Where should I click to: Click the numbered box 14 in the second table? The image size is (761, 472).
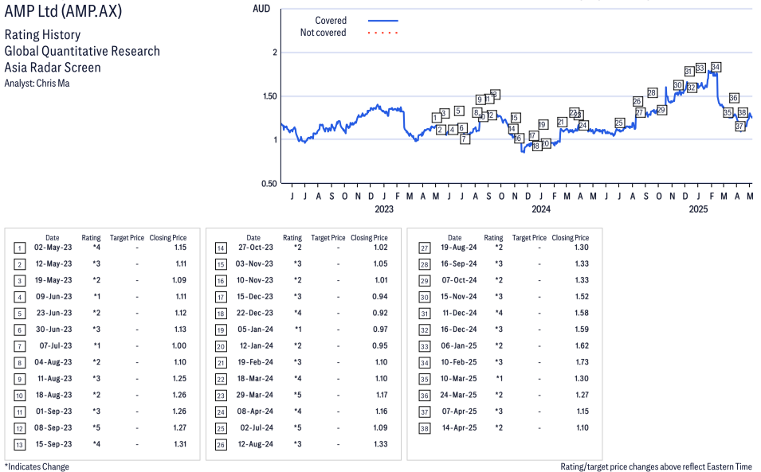pyautogui.click(x=221, y=248)
